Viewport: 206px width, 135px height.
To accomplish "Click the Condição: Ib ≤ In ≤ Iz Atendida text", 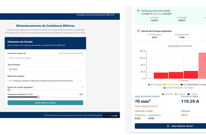I will (x=156, y=14).
